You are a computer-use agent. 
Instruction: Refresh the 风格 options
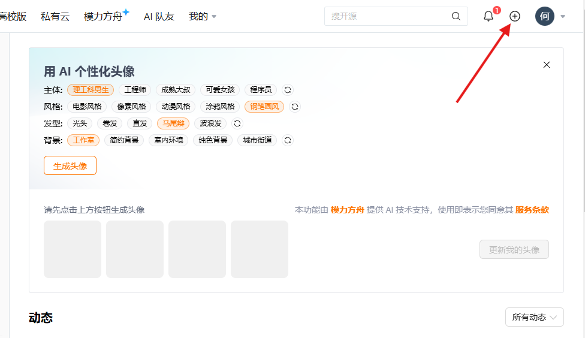295,107
